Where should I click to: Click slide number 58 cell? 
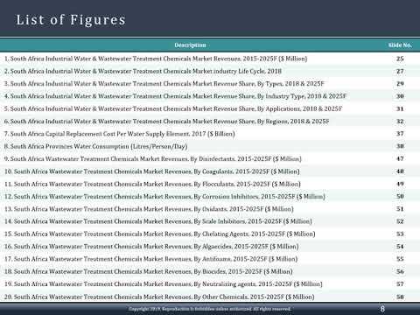pos(400,297)
